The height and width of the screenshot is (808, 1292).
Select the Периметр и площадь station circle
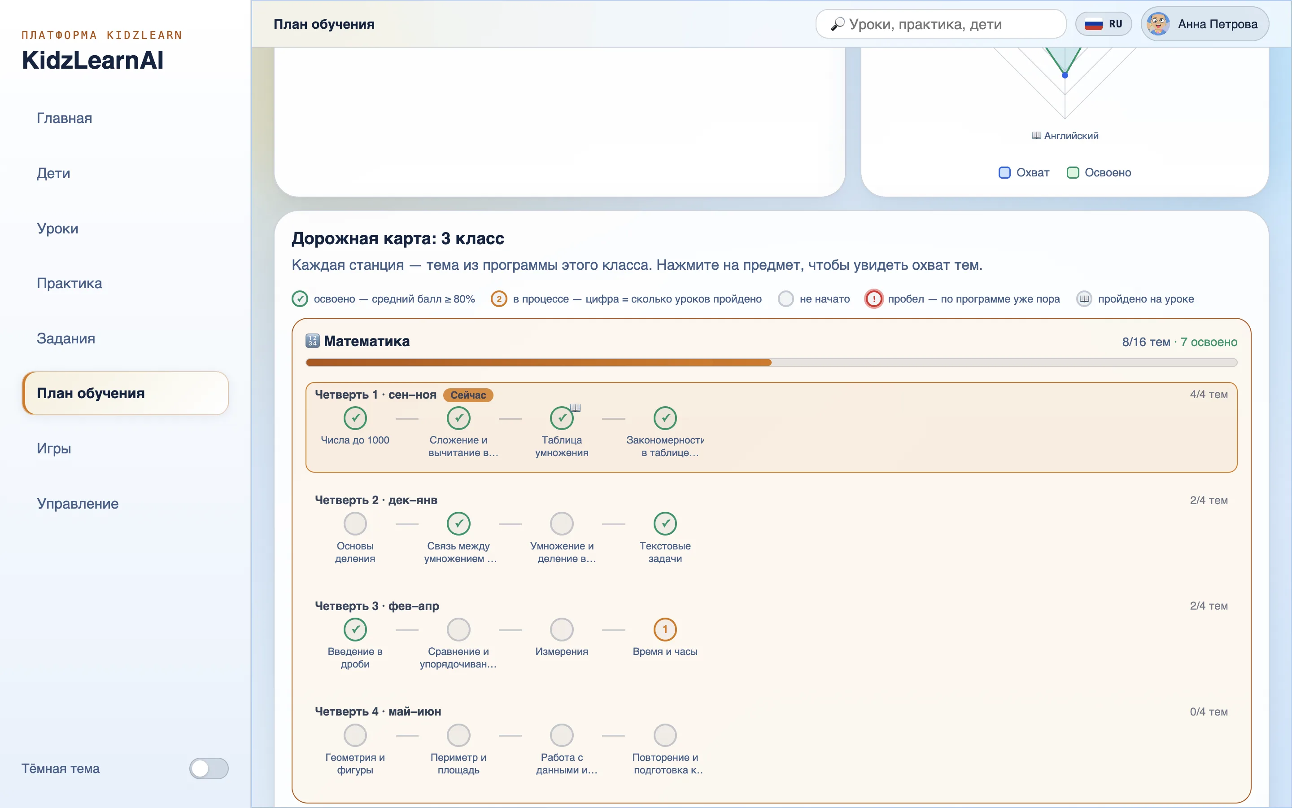click(x=458, y=735)
